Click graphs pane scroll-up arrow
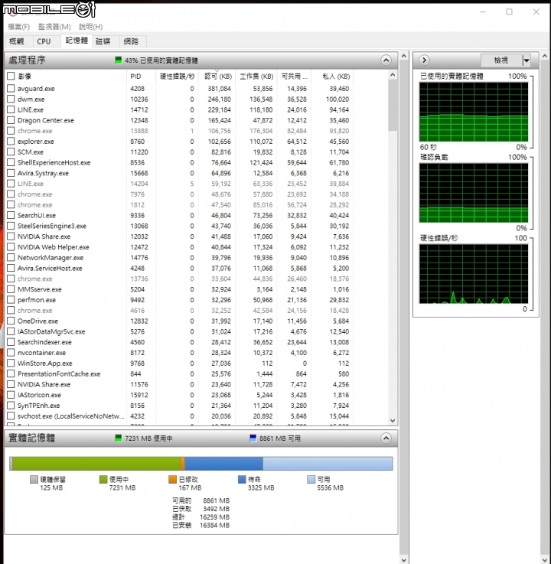Viewport: 551px width, 564px height. (545, 56)
